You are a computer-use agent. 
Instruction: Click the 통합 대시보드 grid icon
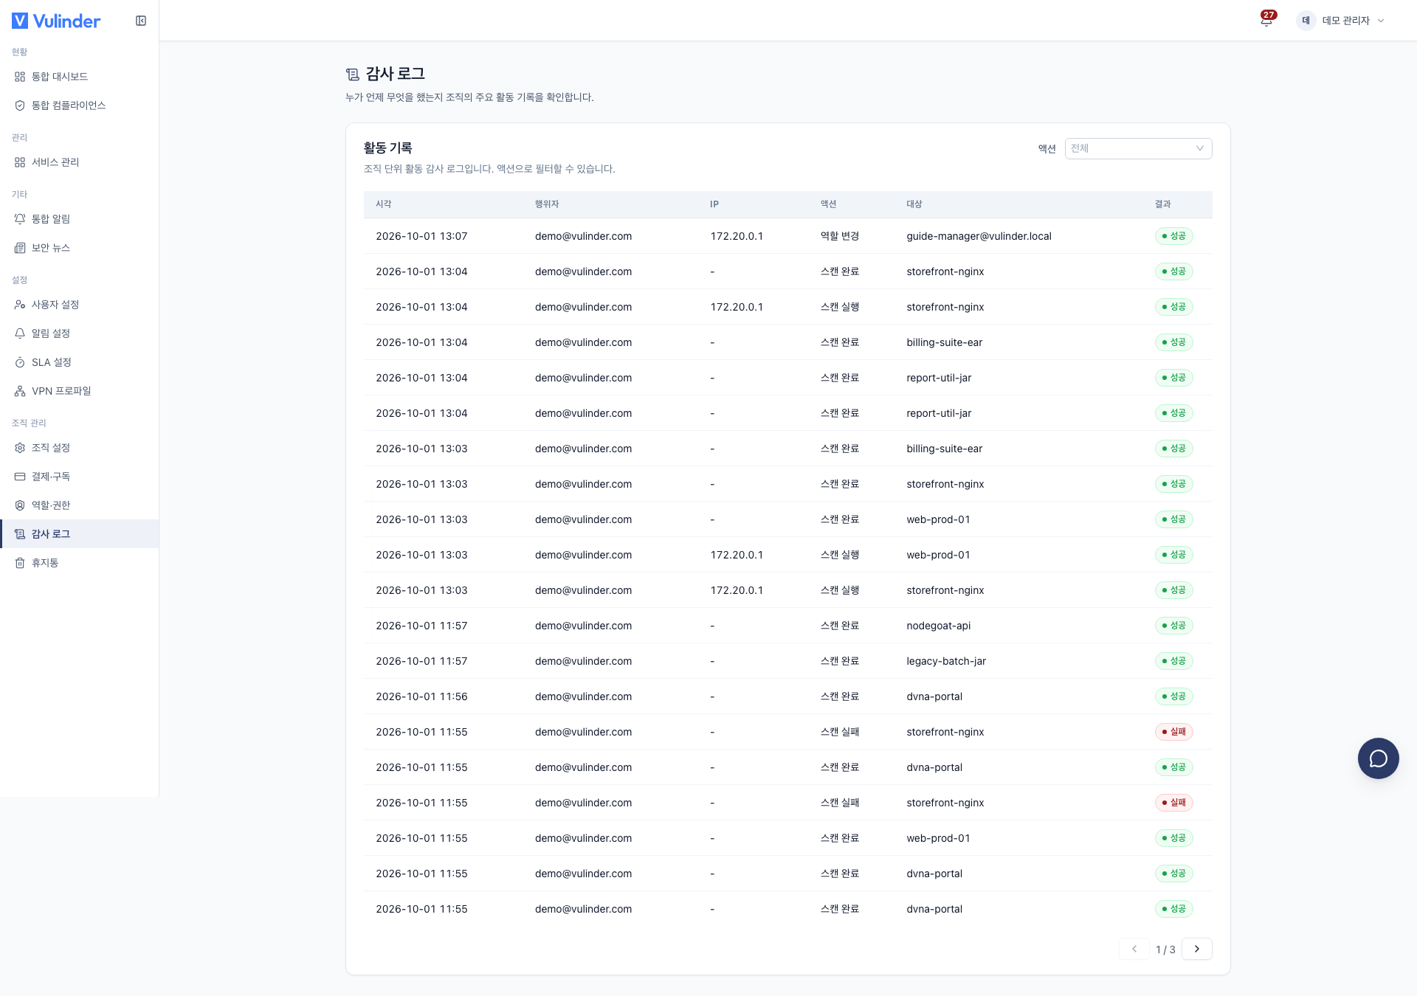click(20, 77)
